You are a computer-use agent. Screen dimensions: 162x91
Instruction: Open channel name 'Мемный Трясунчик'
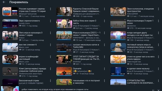click(28, 14)
